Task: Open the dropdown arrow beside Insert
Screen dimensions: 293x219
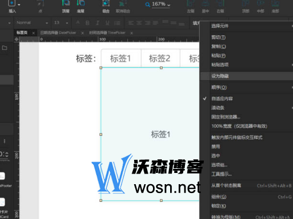Action: pos(19,5)
